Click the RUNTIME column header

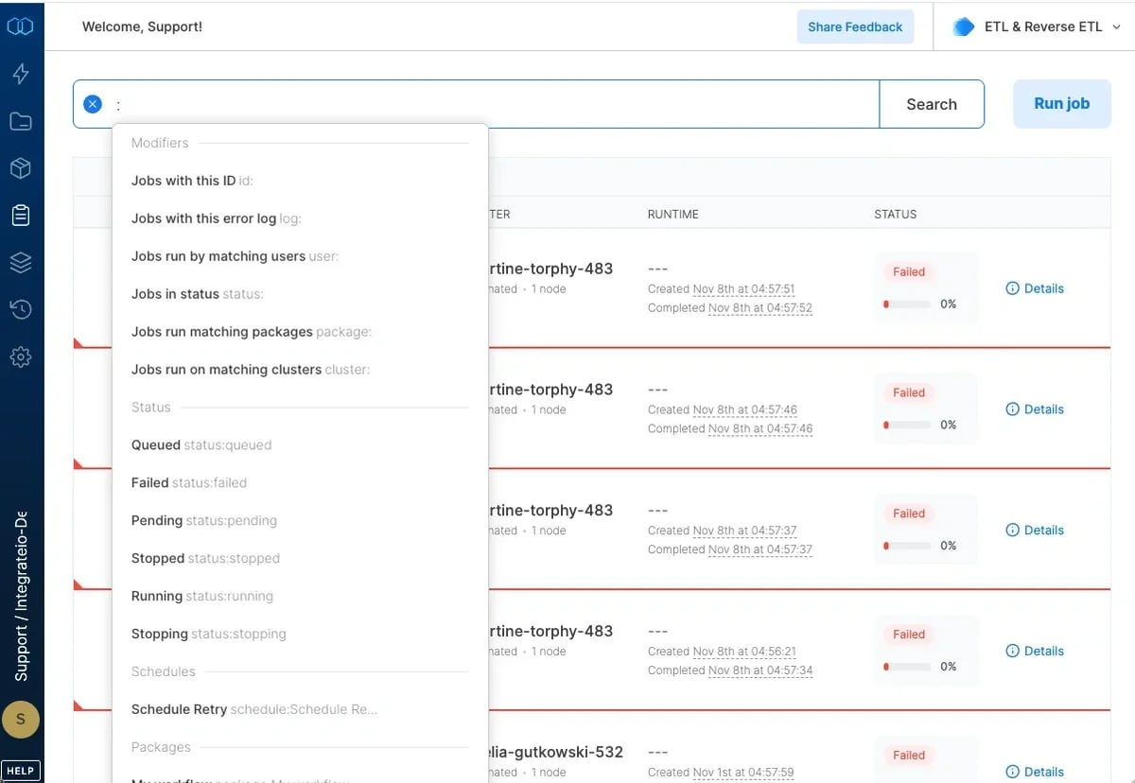click(x=673, y=215)
